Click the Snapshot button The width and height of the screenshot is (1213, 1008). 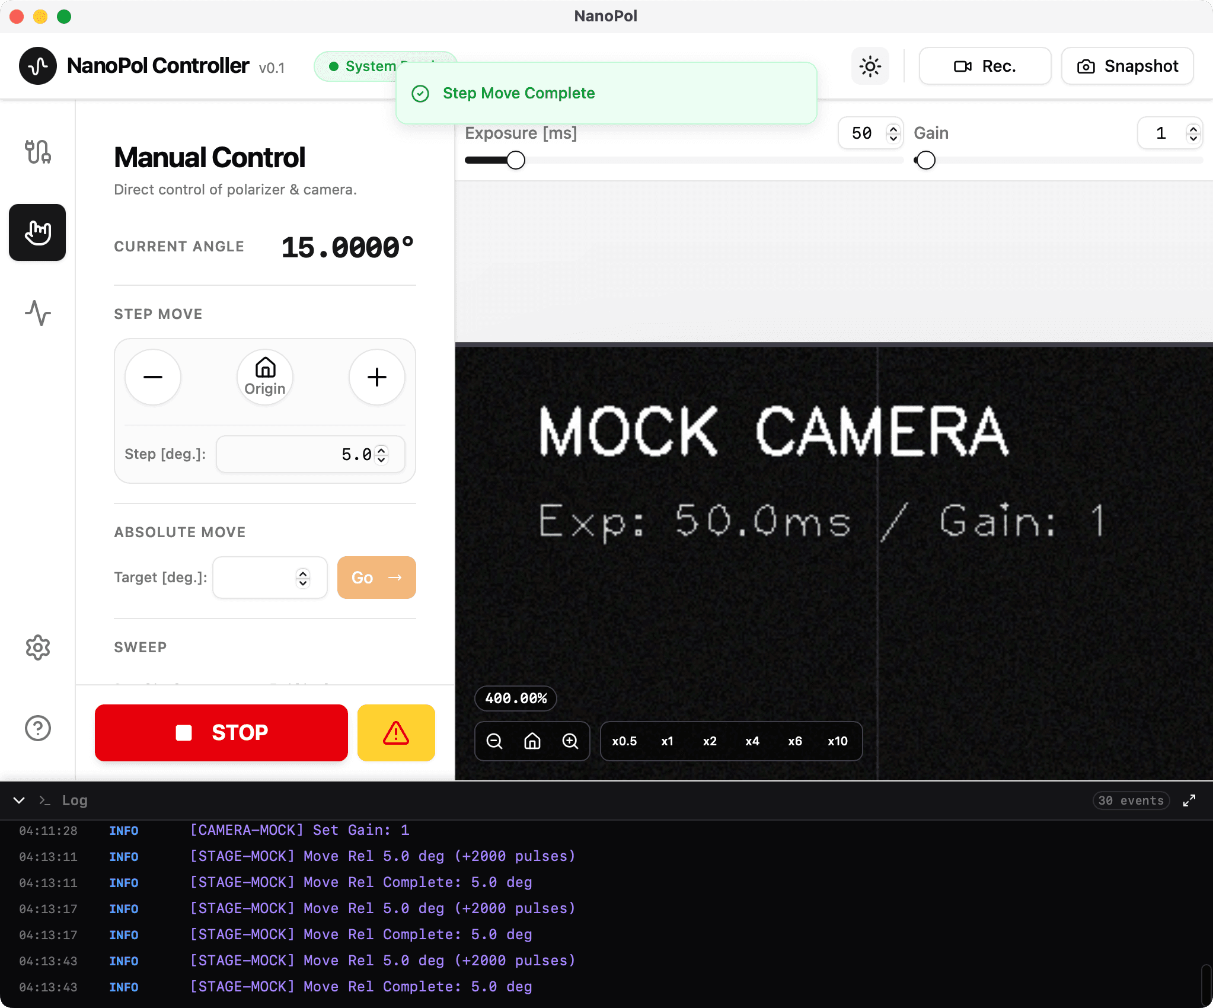click(x=1127, y=66)
